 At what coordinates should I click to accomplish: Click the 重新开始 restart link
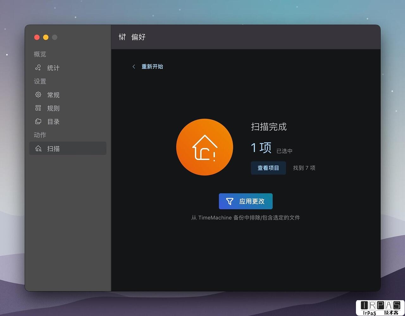[152, 67]
